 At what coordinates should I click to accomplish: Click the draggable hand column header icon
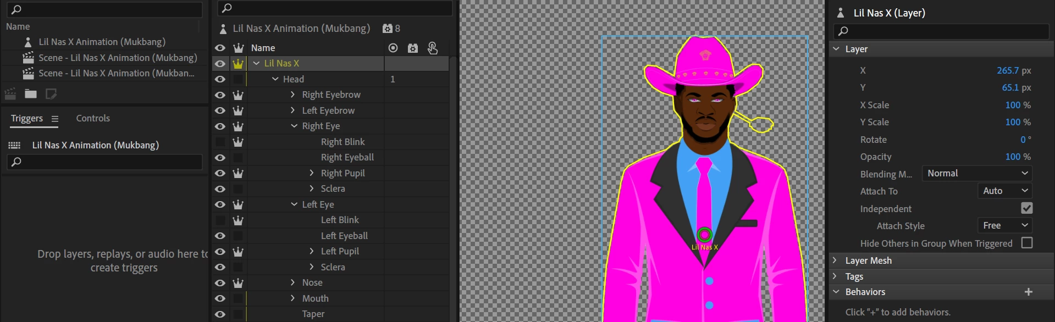433,48
